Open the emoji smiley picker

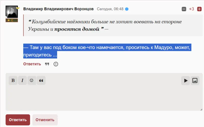tap(32, 80)
